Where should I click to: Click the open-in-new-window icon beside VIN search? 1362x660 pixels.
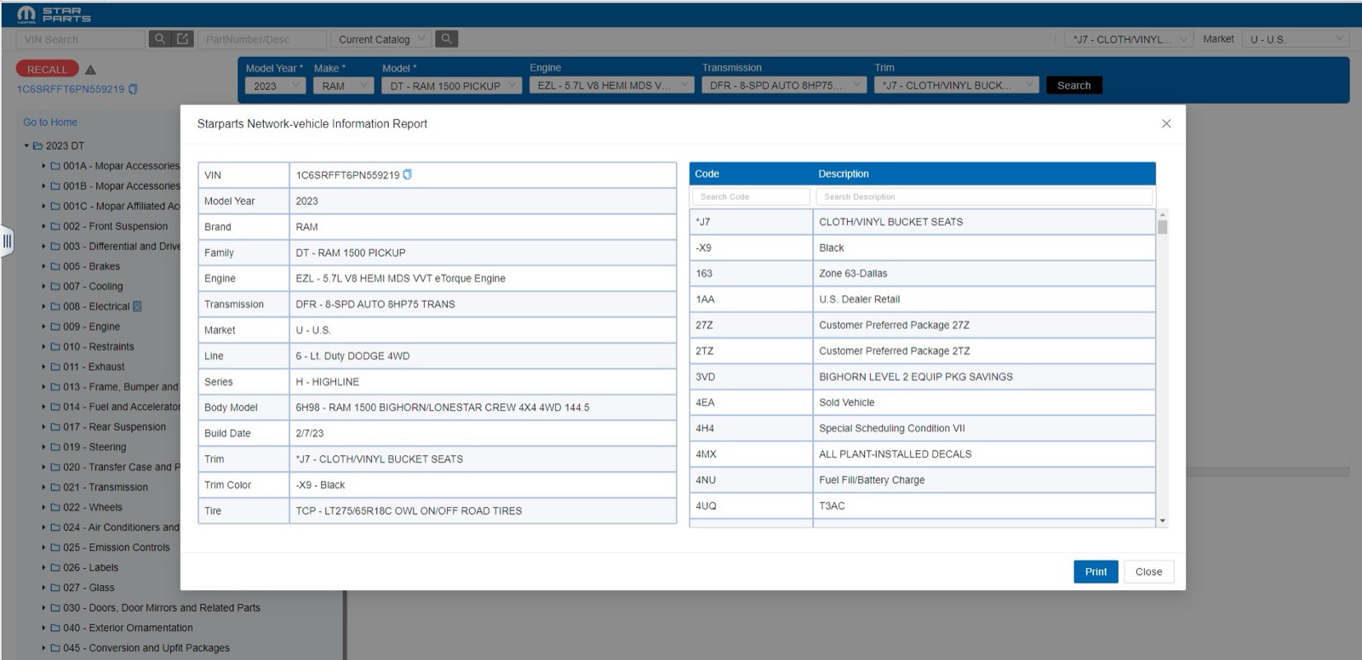coord(182,39)
